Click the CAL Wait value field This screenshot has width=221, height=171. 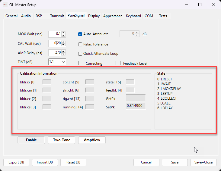55,43
